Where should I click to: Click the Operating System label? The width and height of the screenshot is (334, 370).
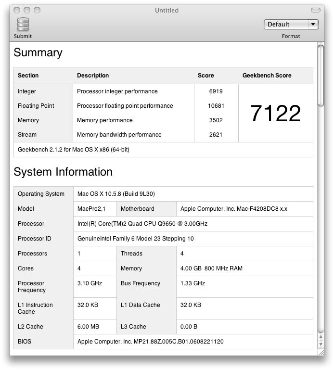pyautogui.click(x=41, y=194)
